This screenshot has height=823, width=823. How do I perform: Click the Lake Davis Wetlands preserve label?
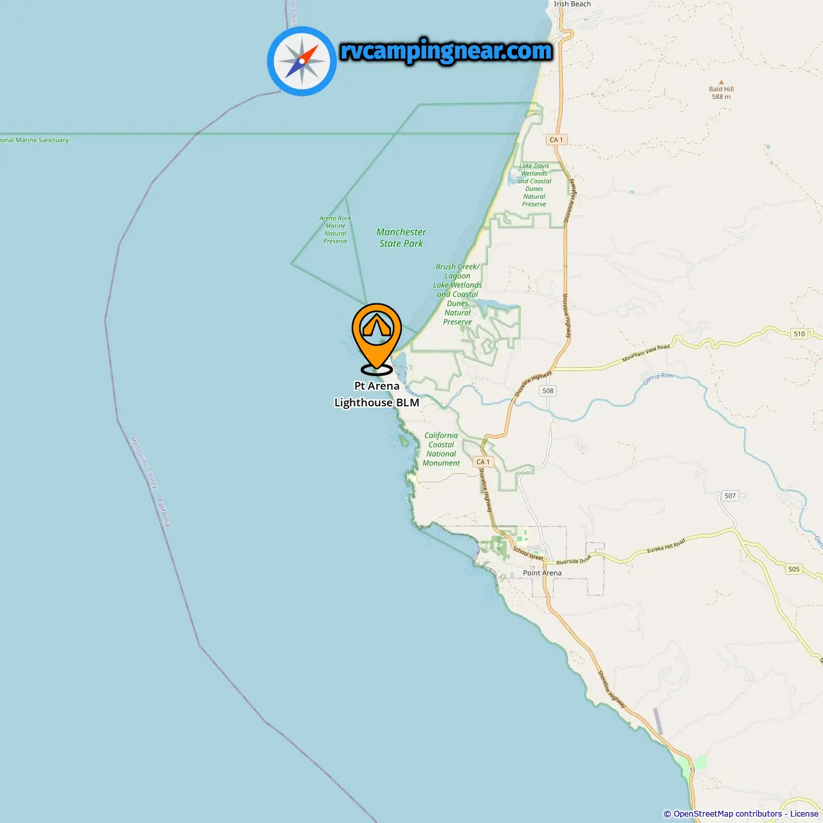534,185
